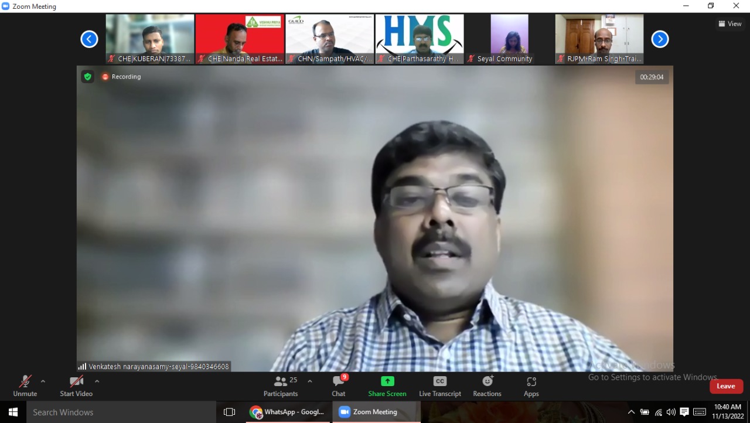Open Windows Task View from taskbar
The height and width of the screenshot is (423, 750).
(x=230, y=412)
